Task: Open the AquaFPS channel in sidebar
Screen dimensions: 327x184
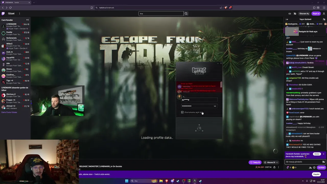Action: [15, 59]
